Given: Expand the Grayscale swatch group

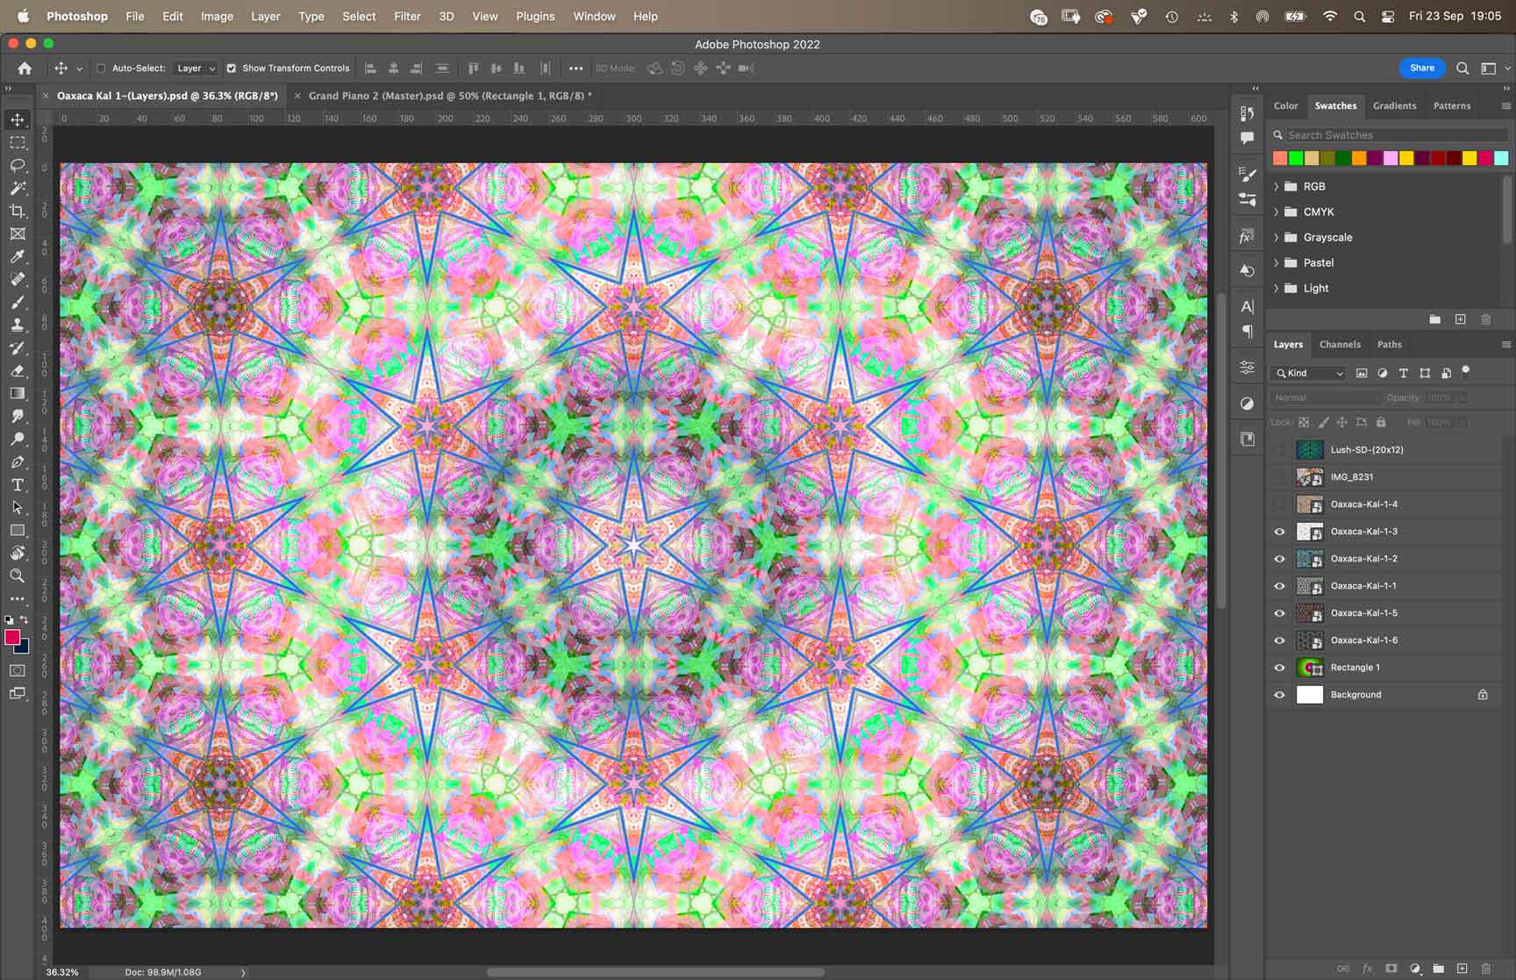Looking at the screenshot, I should pyautogui.click(x=1276, y=237).
